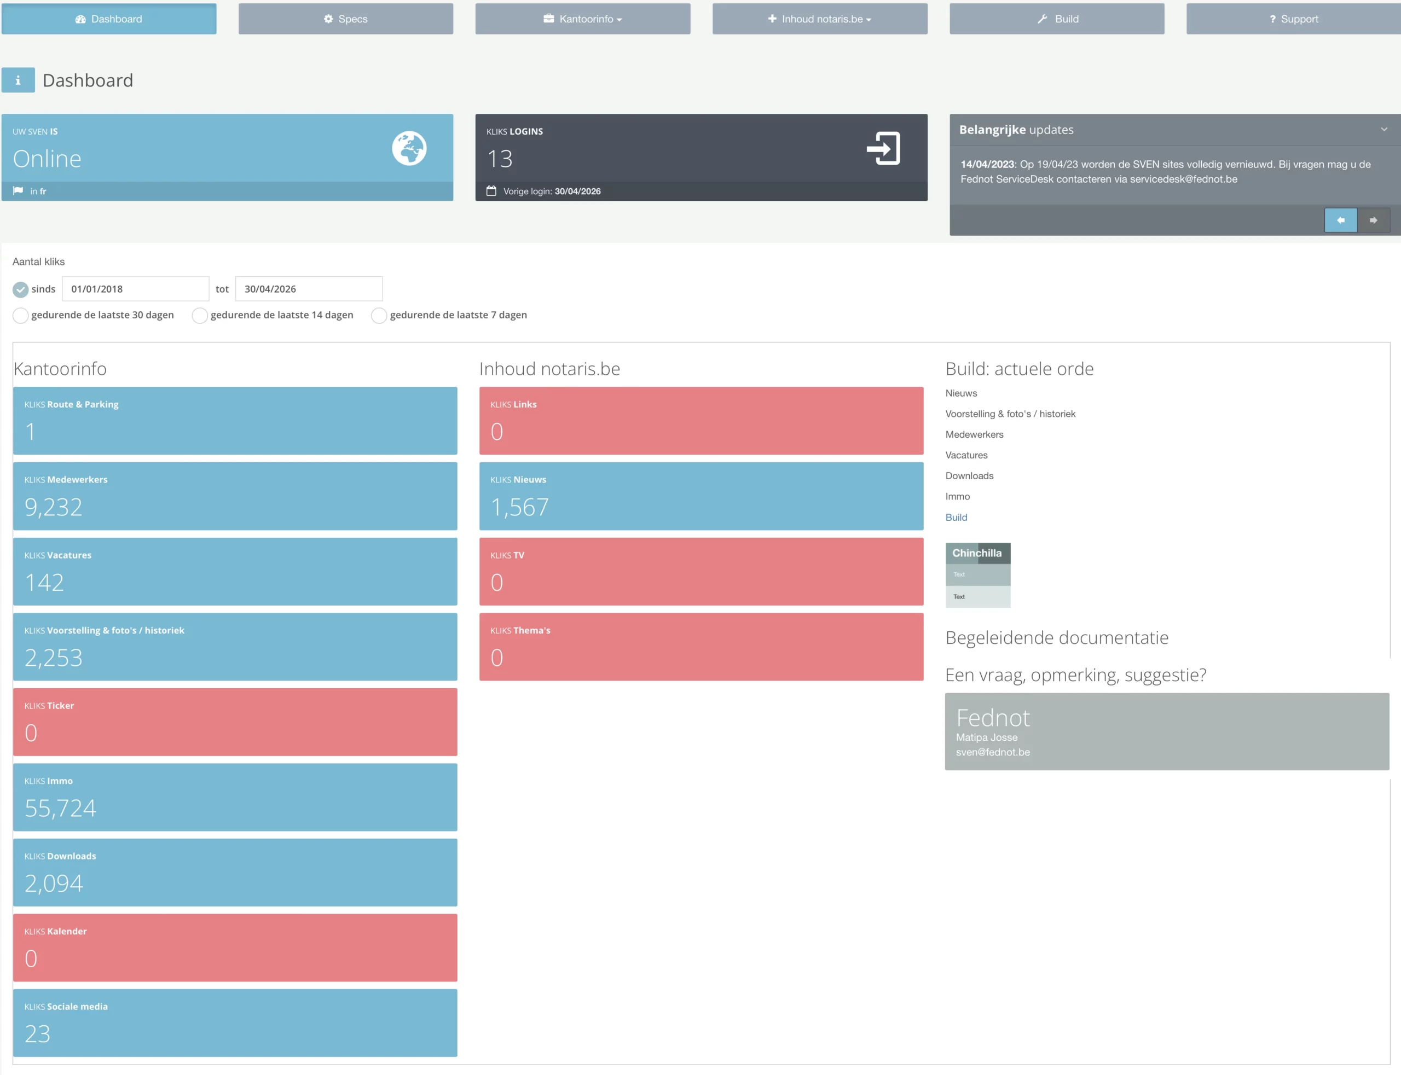Click the end date field 30/04/2026
Screen dimensions: 1401x1075
click(309, 289)
